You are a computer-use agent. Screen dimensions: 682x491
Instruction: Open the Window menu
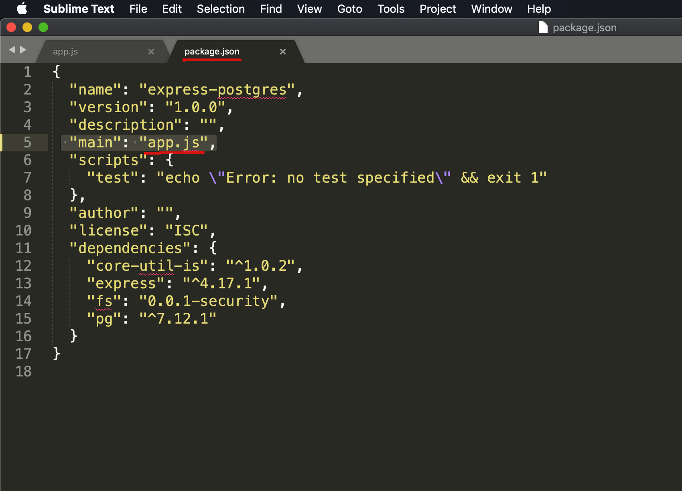491,9
